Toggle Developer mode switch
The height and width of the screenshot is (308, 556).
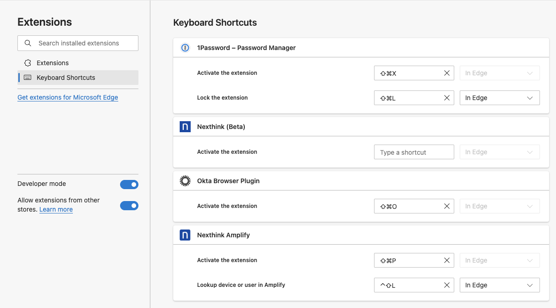(x=129, y=185)
